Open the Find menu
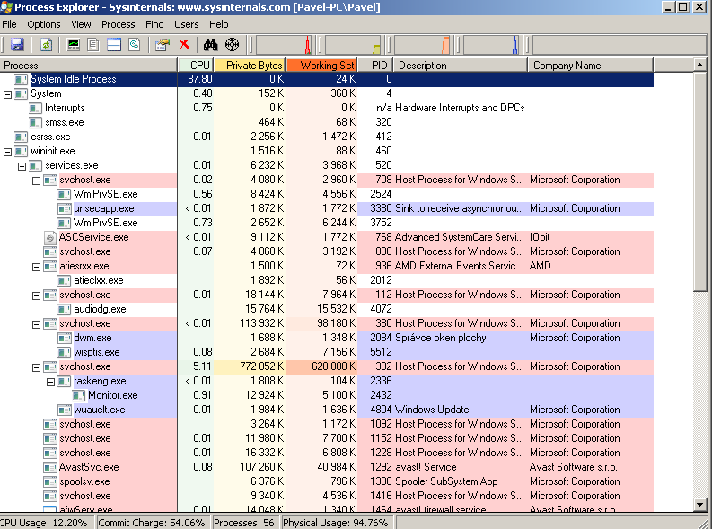 (154, 24)
